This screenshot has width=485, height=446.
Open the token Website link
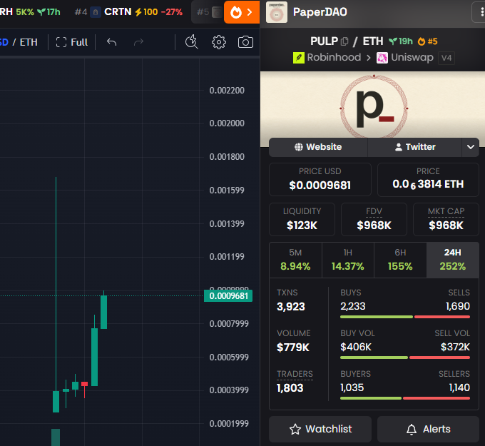point(318,147)
